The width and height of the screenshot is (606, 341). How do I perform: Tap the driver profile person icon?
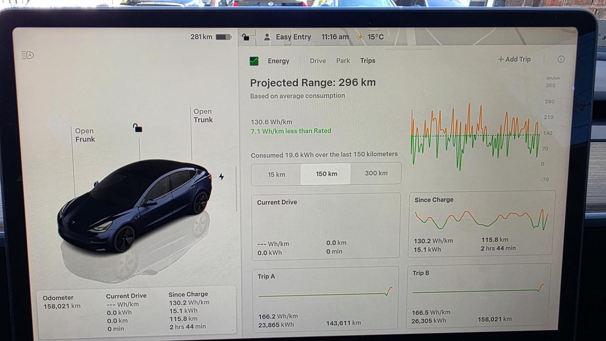click(267, 37)
